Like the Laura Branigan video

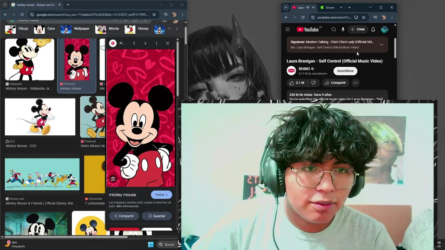297,83
